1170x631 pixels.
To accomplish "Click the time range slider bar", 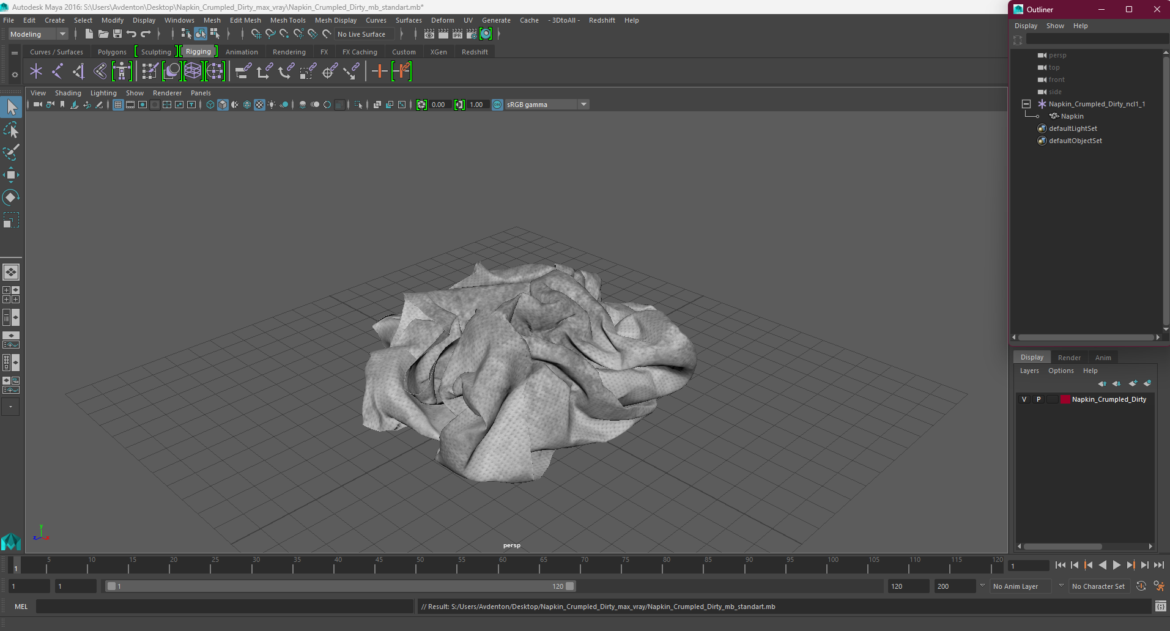I will click(341, 586).
